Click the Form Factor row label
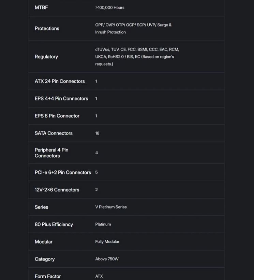This screenshot has height=280, width=254. (48, 276)
